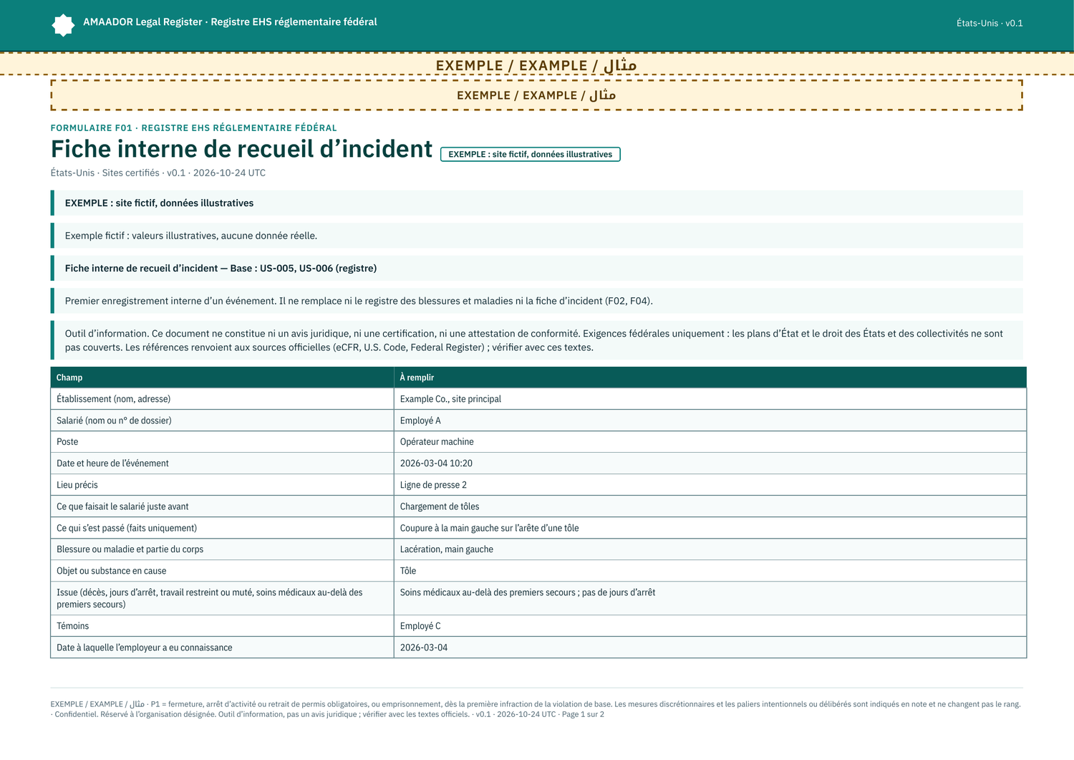This screenshot has height=760, width=1074.
Task: Click the 'Employé A' value
Action: pyautogui.click(x=710, y=420)
